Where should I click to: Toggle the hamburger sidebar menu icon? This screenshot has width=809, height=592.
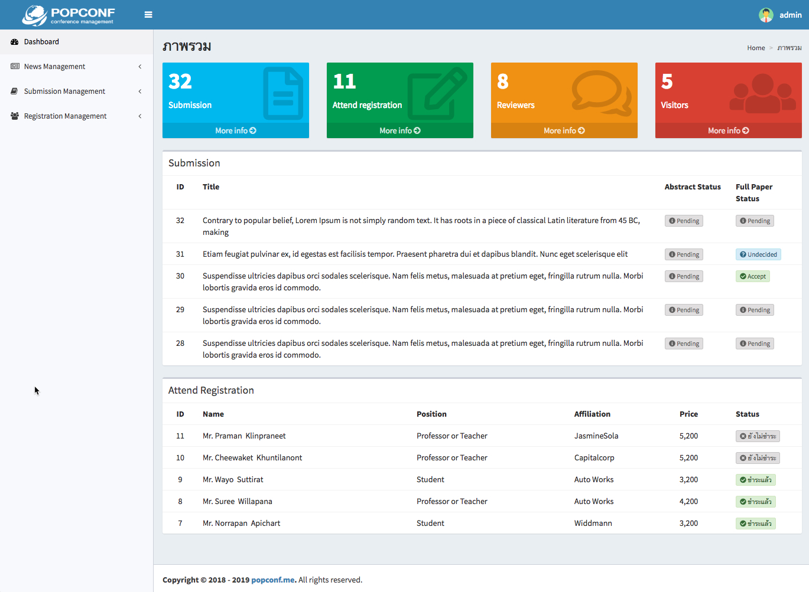[148, 15]
